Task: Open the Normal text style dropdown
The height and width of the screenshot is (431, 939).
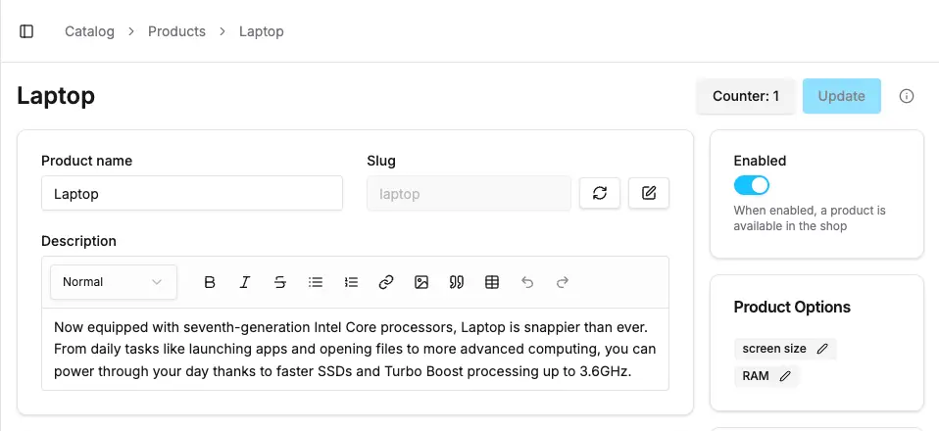Action: [x=113, y=282]
